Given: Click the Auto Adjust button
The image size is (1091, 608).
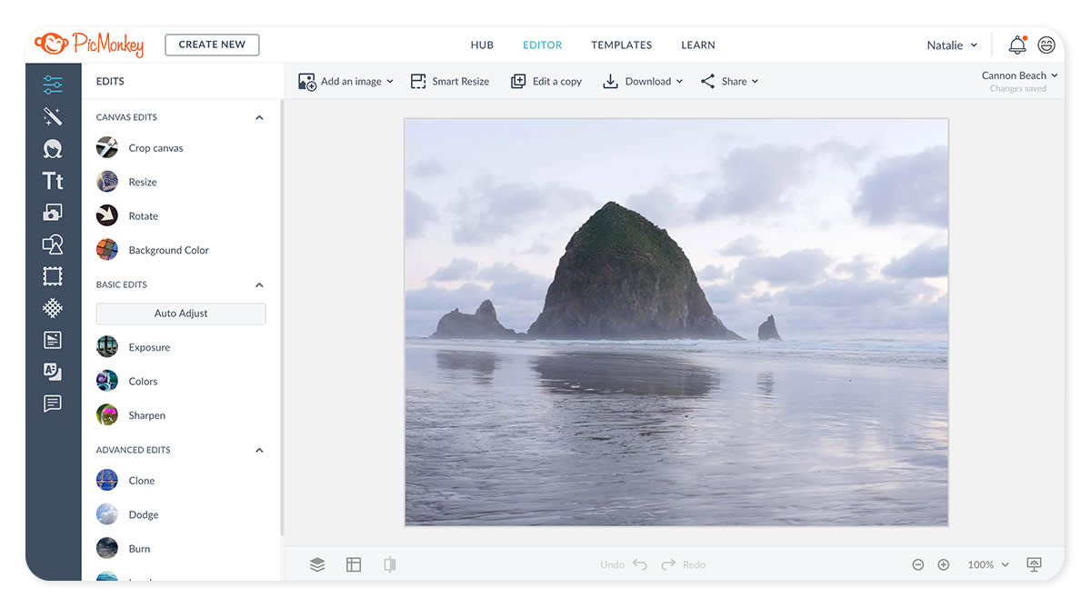Looking at the screenshot, I should pos(181,314).
